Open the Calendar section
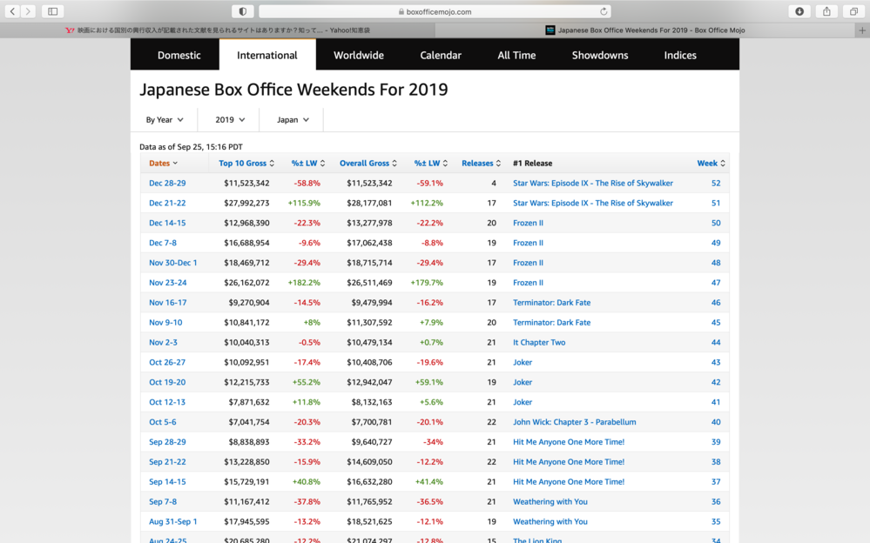 pos(441,55)
